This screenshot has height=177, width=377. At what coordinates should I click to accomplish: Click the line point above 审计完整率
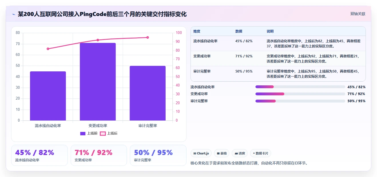(148, 37)
